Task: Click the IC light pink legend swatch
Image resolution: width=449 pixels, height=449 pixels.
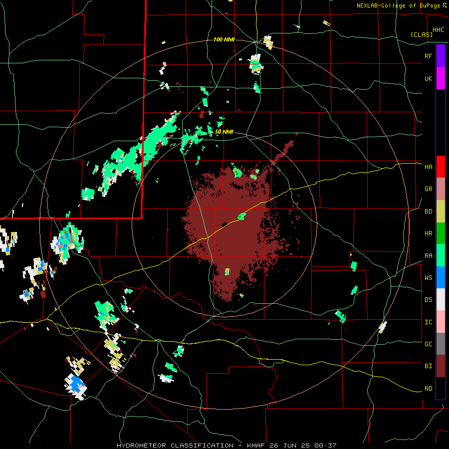Action: [x=441, y=322]
